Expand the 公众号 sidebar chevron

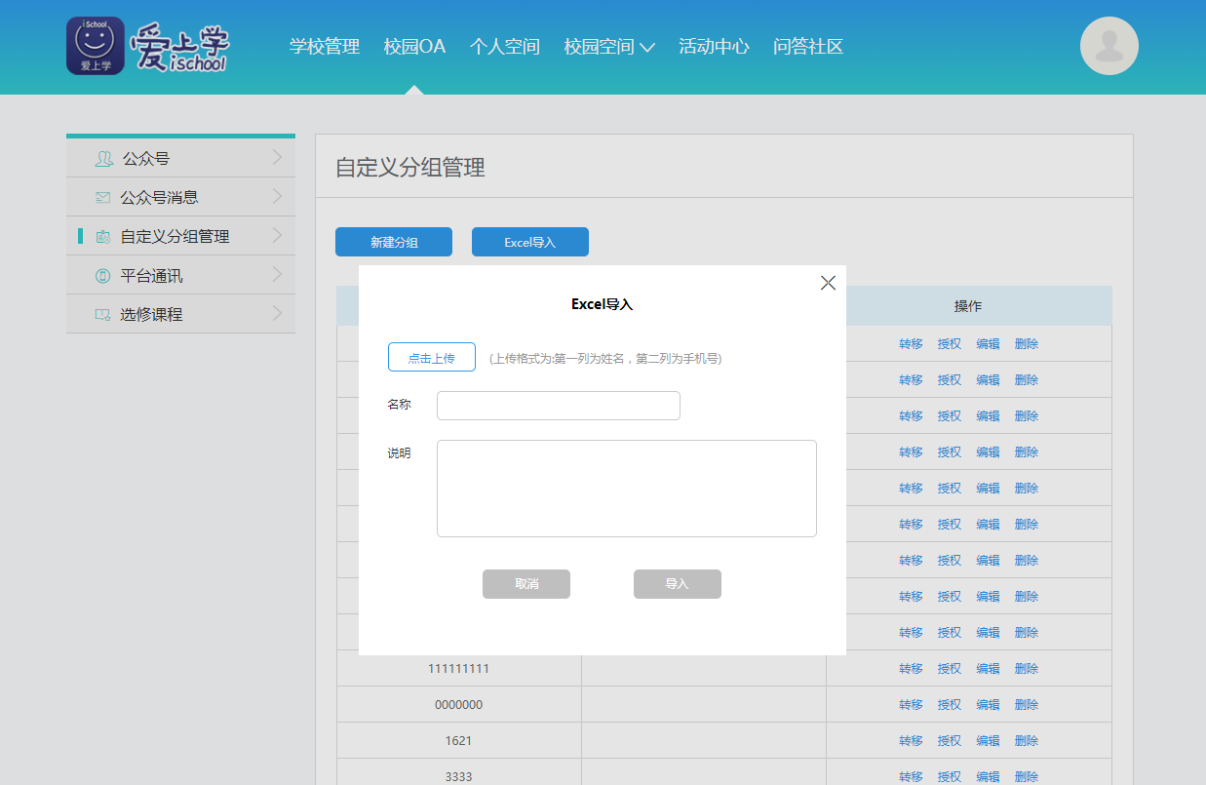point(277,157)
